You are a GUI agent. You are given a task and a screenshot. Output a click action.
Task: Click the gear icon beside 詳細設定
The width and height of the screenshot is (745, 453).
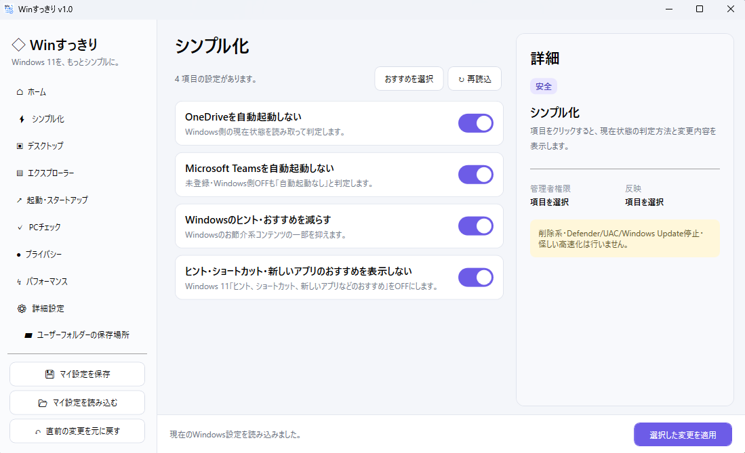tap(22, 309)
